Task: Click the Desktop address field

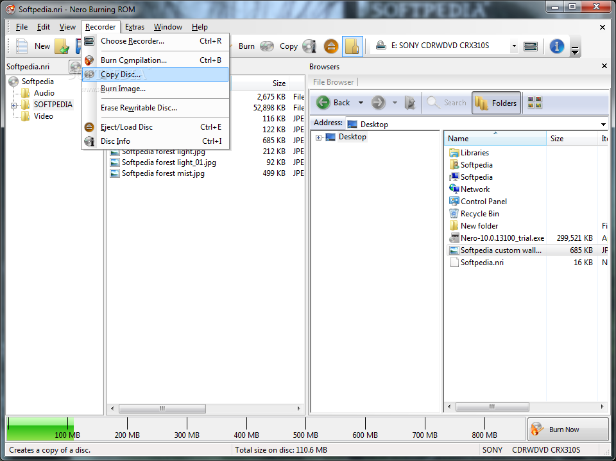Action: click(472, 124)
